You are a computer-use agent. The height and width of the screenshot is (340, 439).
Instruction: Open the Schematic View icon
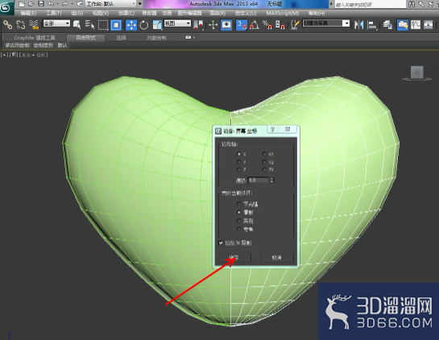429,25
